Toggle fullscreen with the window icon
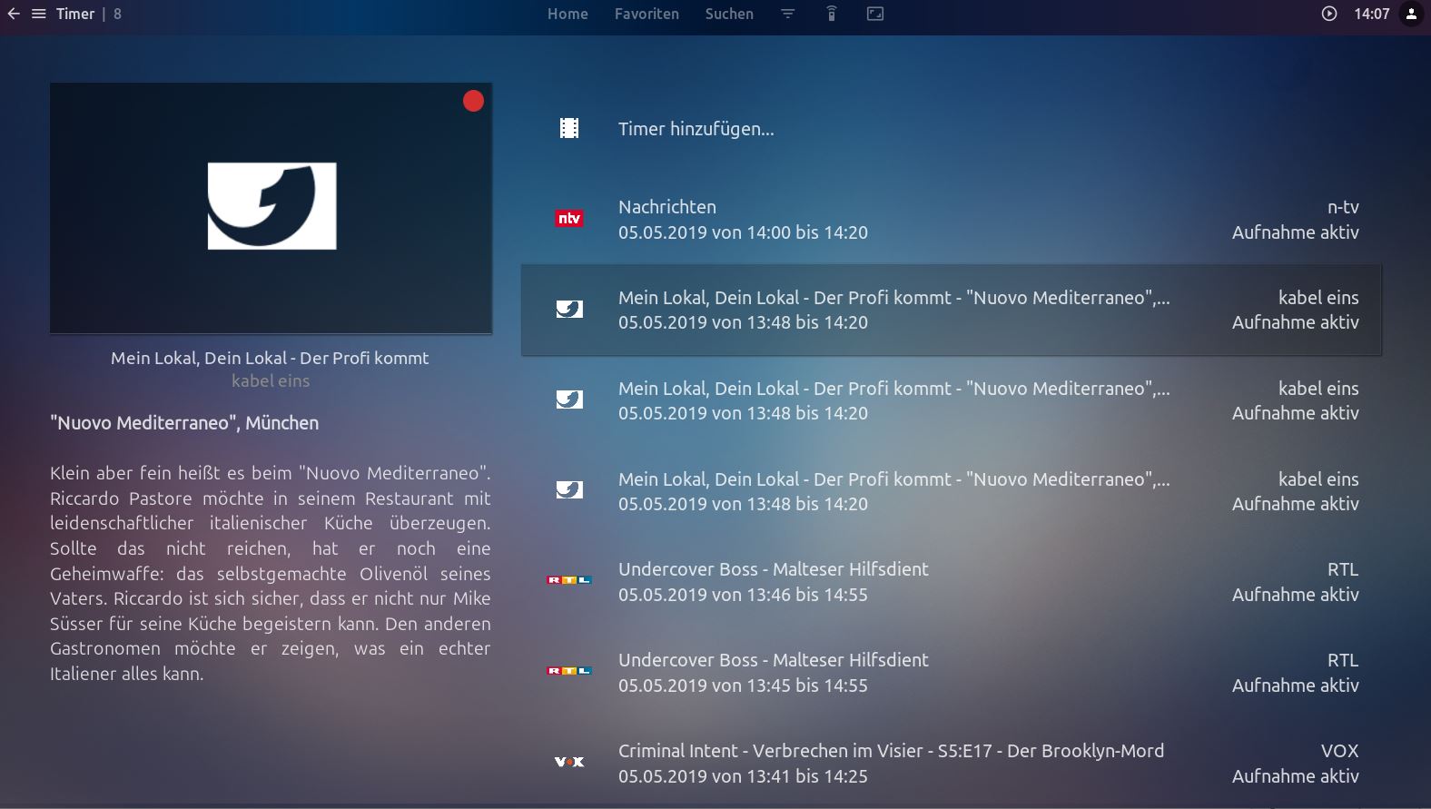The image size is (1431, 809). [x=875, y=14]
